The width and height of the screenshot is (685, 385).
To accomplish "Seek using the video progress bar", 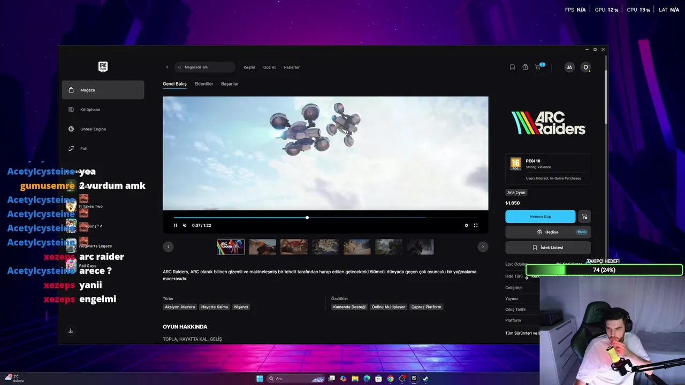I will pos(325,218).
